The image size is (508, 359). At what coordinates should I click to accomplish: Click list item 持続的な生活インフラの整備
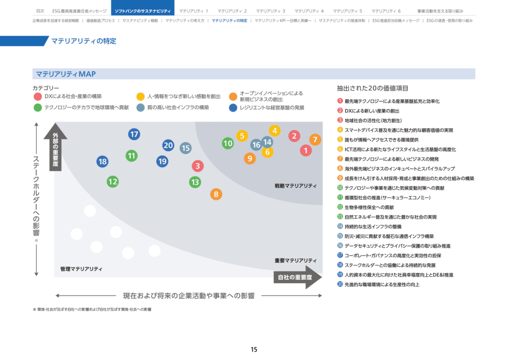(x=369, y=227)
